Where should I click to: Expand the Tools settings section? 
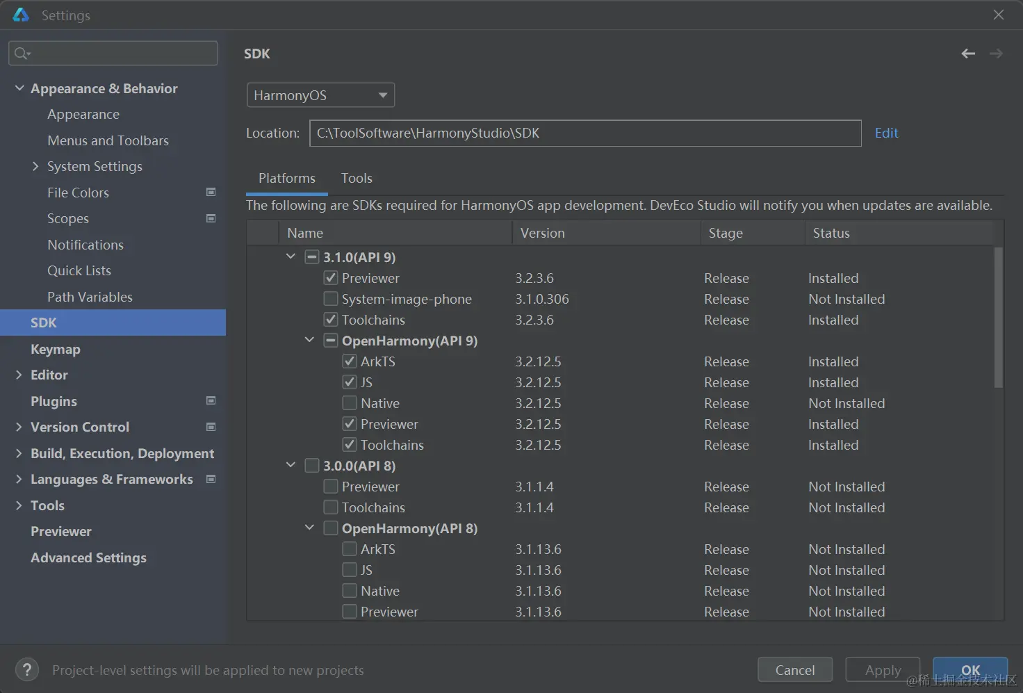coord(19,505)
